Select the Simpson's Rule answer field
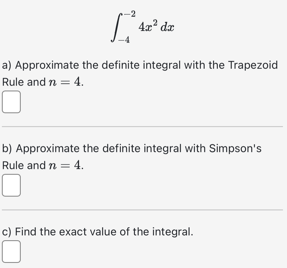Image resolution: width=287 pixels, height=268 pixels. (11, 186)
